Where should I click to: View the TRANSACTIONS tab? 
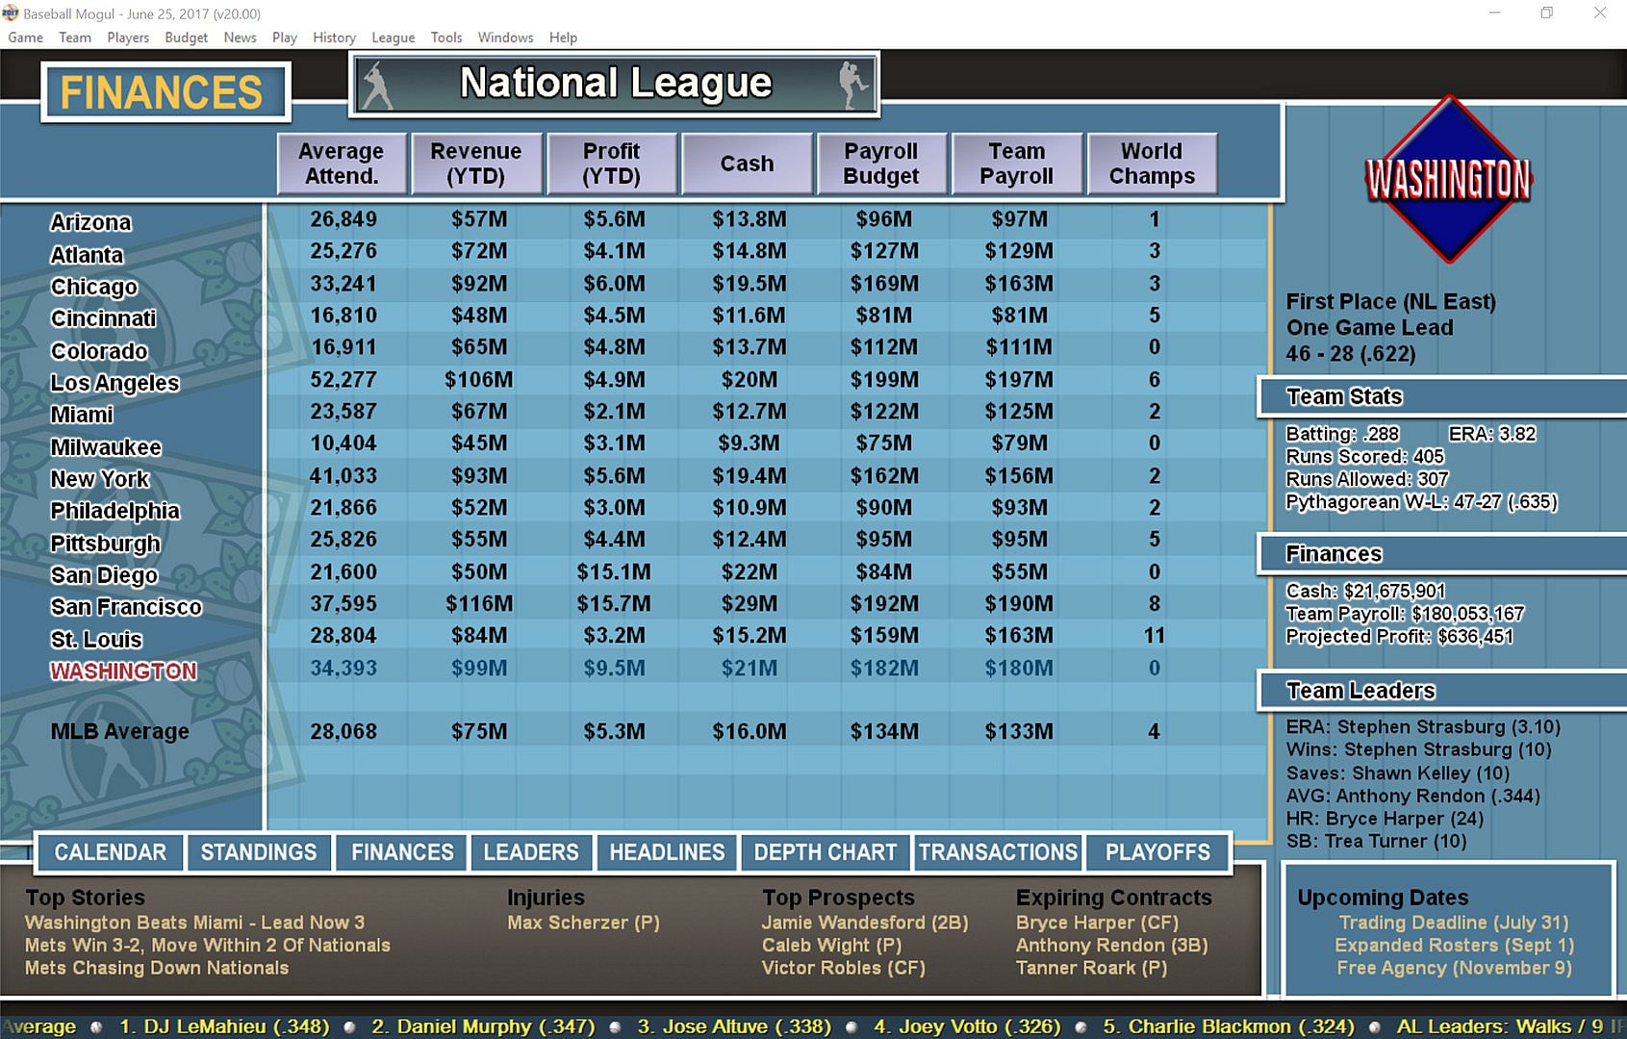pos(998,852)
